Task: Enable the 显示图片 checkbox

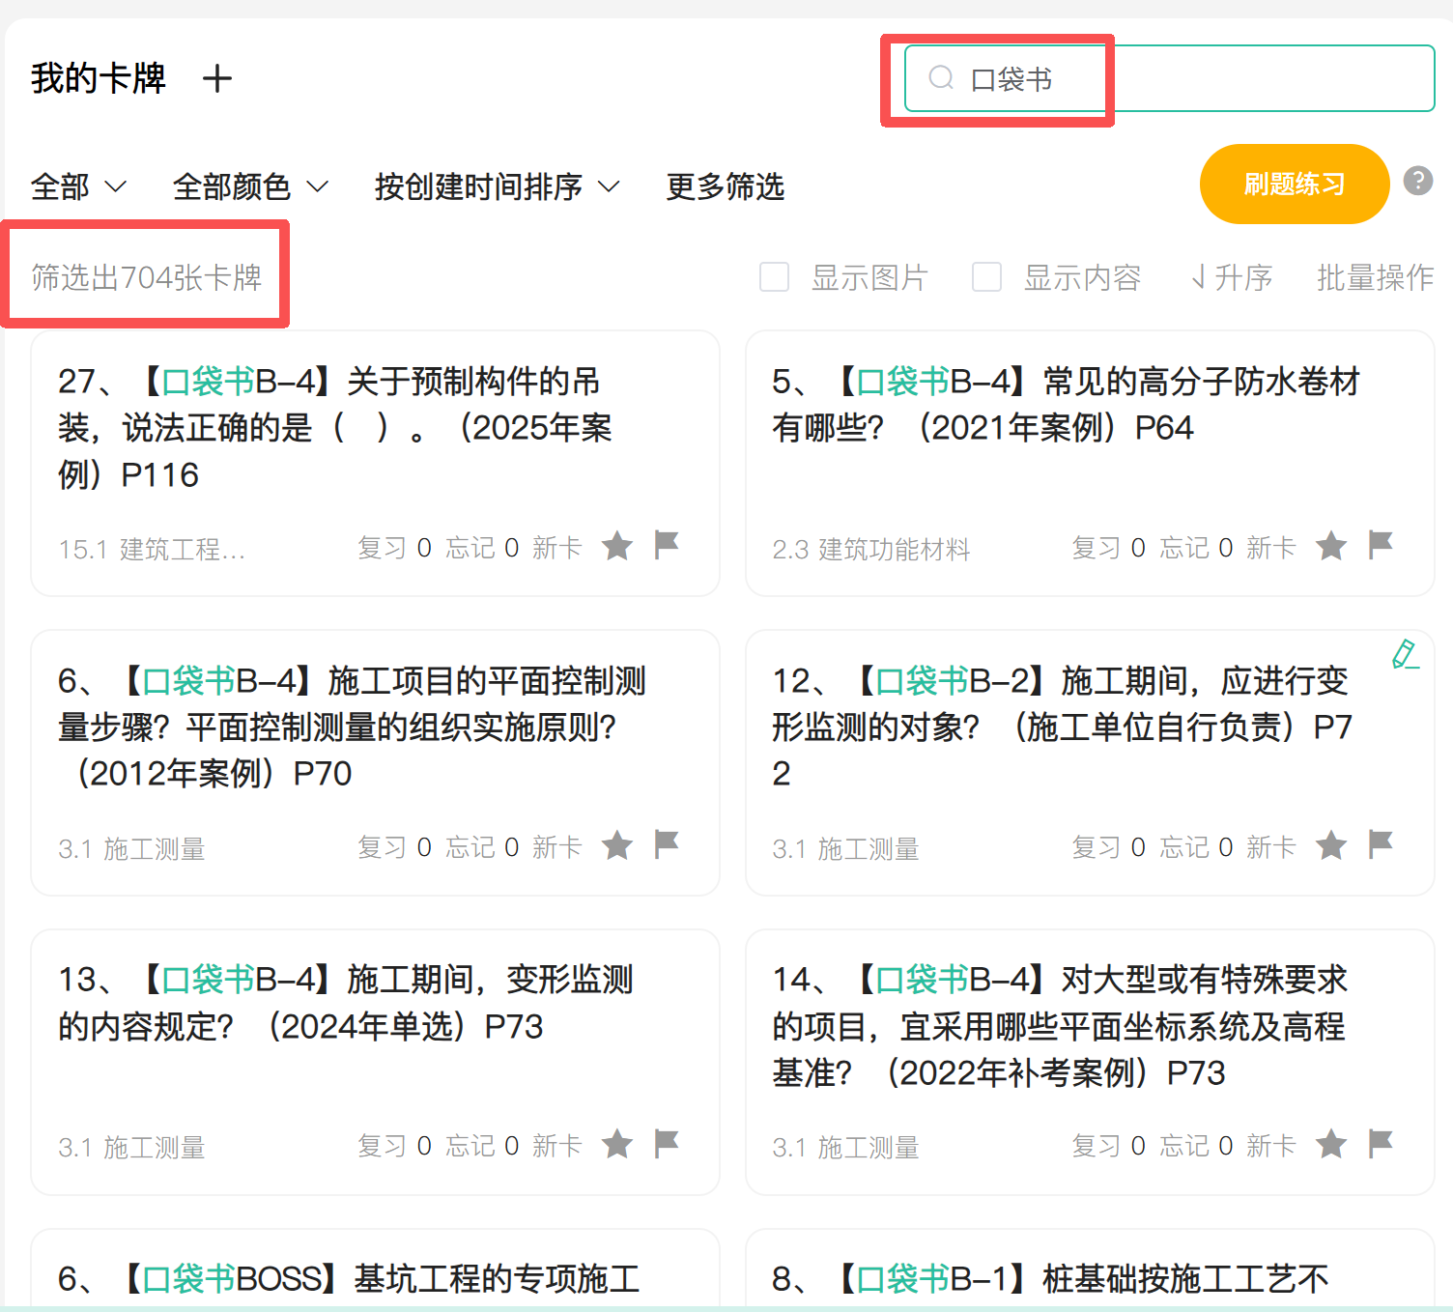Action: pos(775,277)
